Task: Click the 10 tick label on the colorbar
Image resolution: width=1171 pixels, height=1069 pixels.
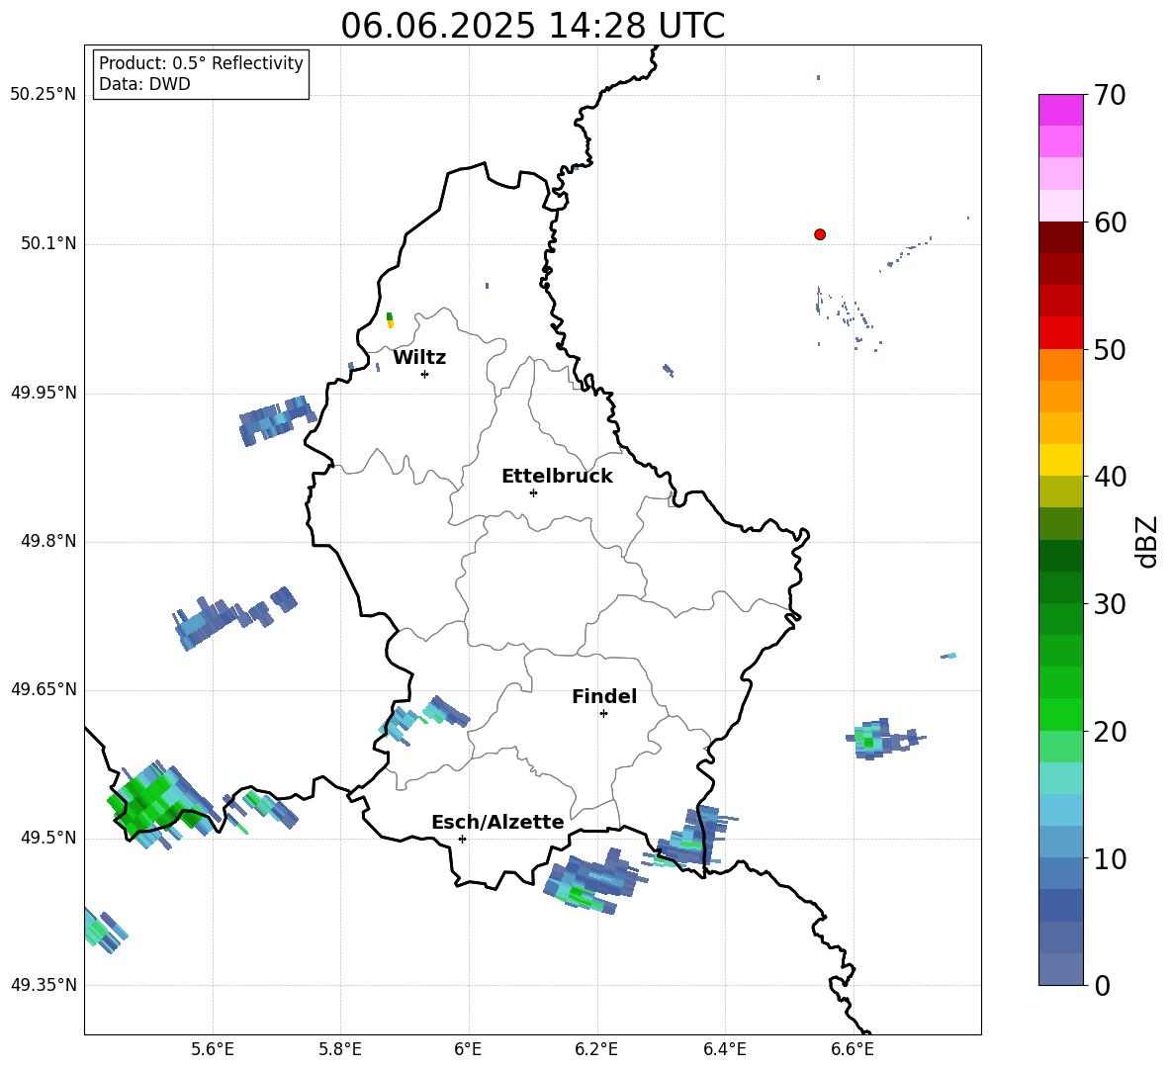Action: click(x=1110, y=859)
